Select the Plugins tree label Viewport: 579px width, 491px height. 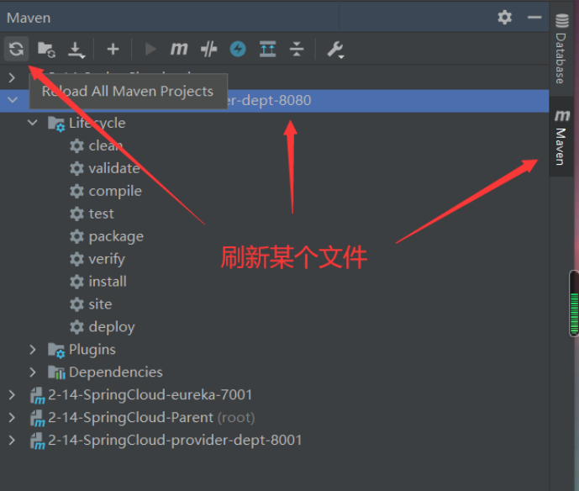pos(92,350)
